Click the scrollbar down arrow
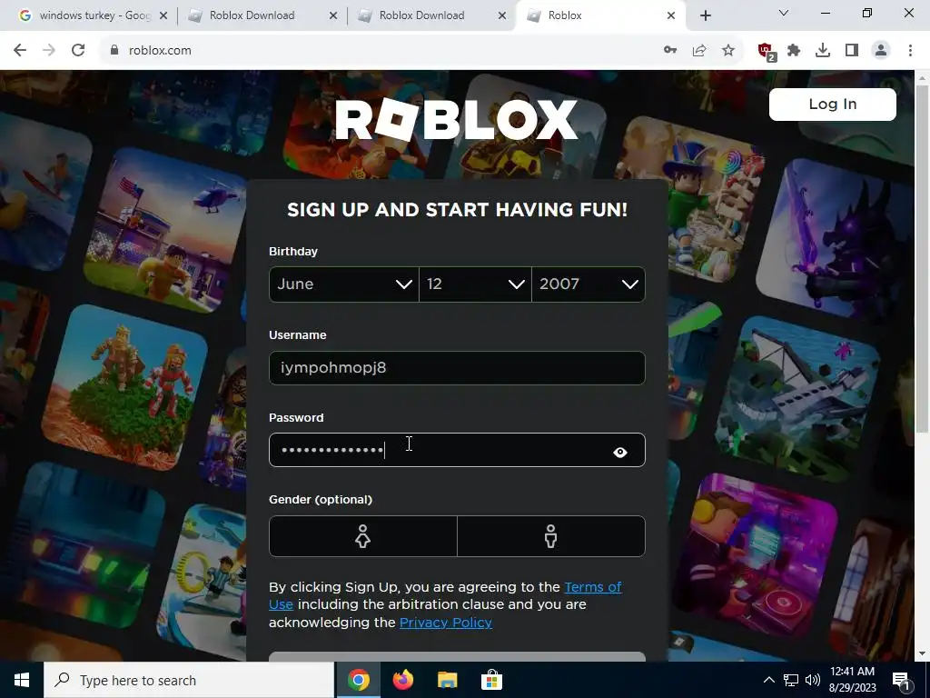Viewport: 930px width, 698px height. tap(923, 653)
